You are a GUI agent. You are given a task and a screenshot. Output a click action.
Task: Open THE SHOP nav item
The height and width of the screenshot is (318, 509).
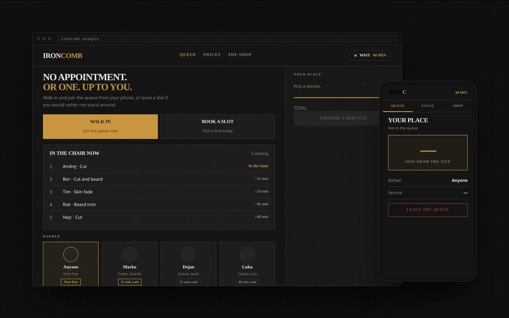[x=240, y=55]
